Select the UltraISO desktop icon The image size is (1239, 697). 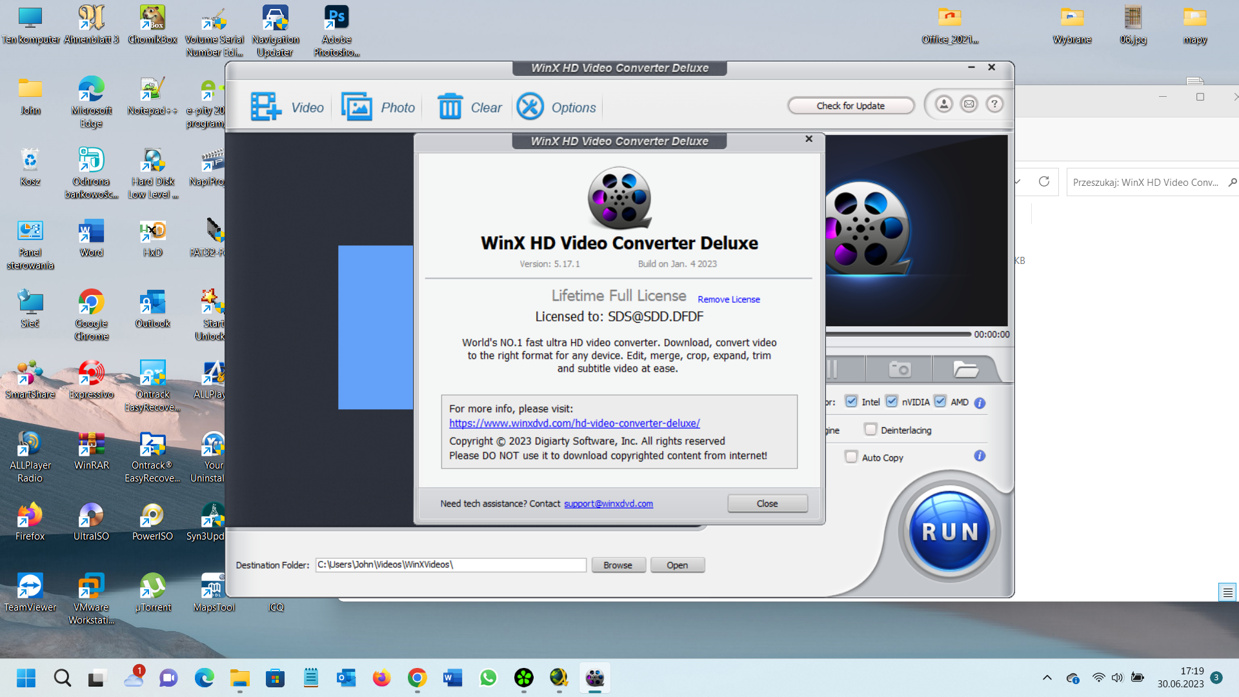[x=91, y=521]
